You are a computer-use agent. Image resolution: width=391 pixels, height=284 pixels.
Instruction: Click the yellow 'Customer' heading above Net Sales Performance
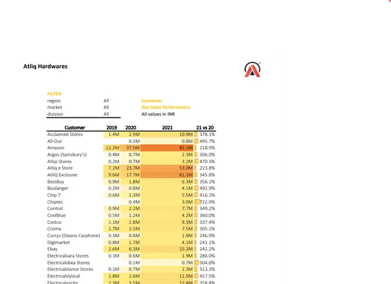click(x=152, y=100)
